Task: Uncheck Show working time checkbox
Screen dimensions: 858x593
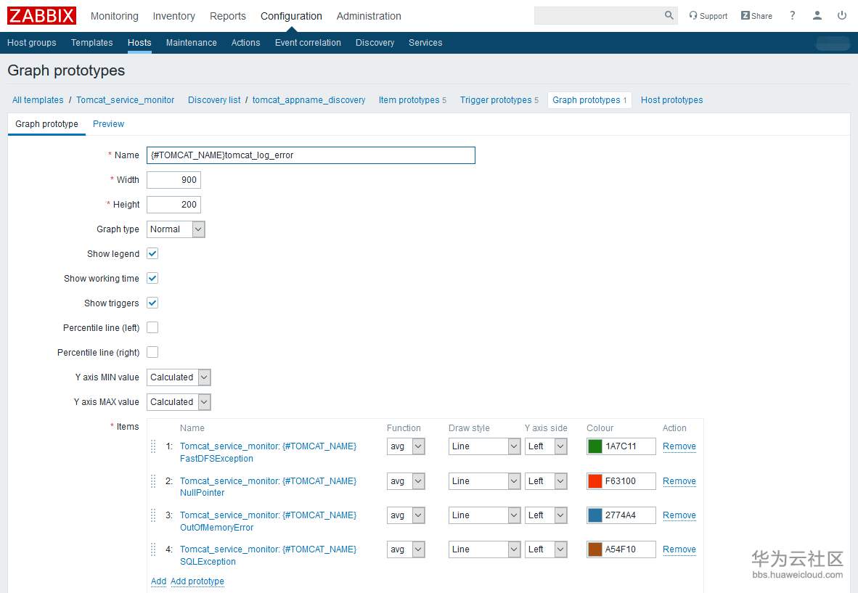Action: (x=152, y=278)
